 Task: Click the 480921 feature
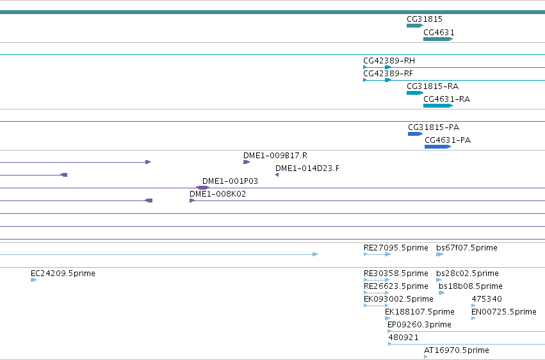point(403,338)
